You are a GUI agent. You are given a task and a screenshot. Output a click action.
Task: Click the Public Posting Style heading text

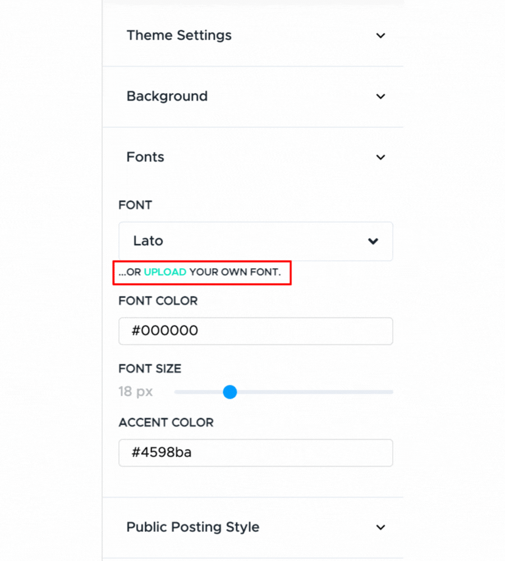point(192,527)
